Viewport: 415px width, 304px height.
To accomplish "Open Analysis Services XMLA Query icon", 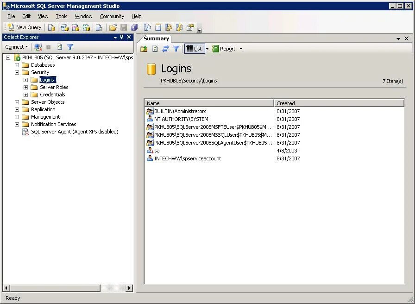I will click(86, 27).
